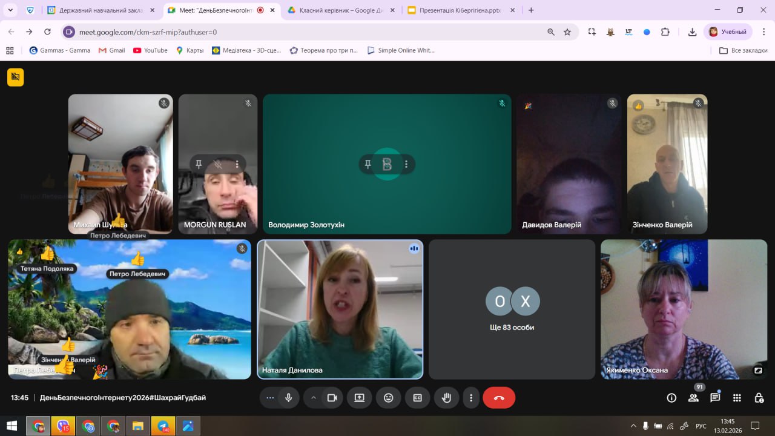Start screen sharing with present button
This screenshot has height=436, width=775.
coord(360,398)
